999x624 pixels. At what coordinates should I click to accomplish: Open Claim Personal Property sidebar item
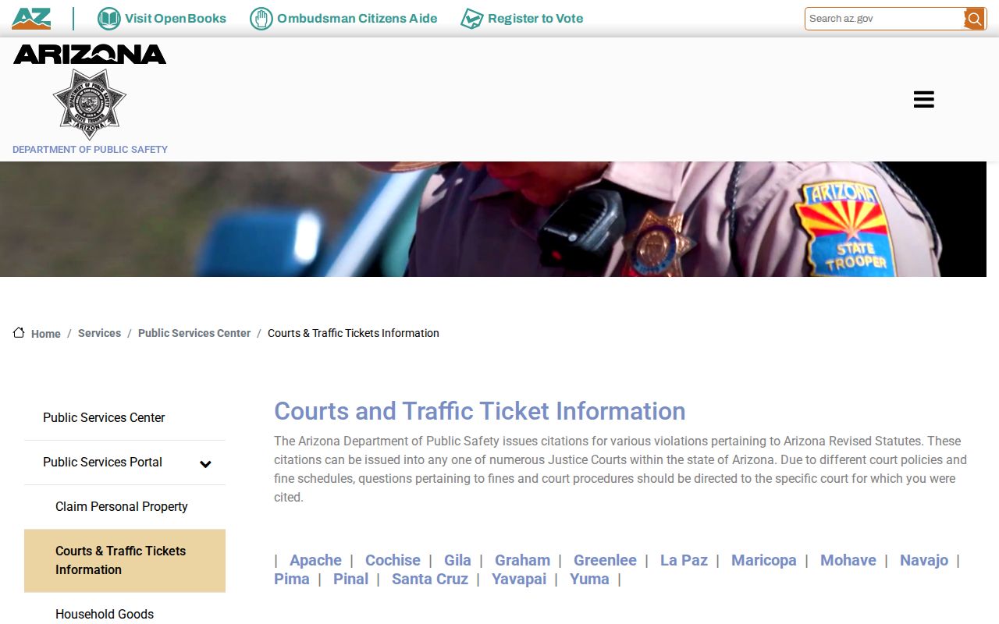coord(125,507)
